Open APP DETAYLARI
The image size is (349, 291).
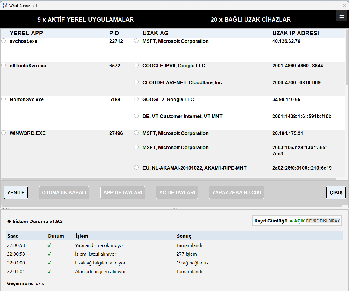click(123, 193)
